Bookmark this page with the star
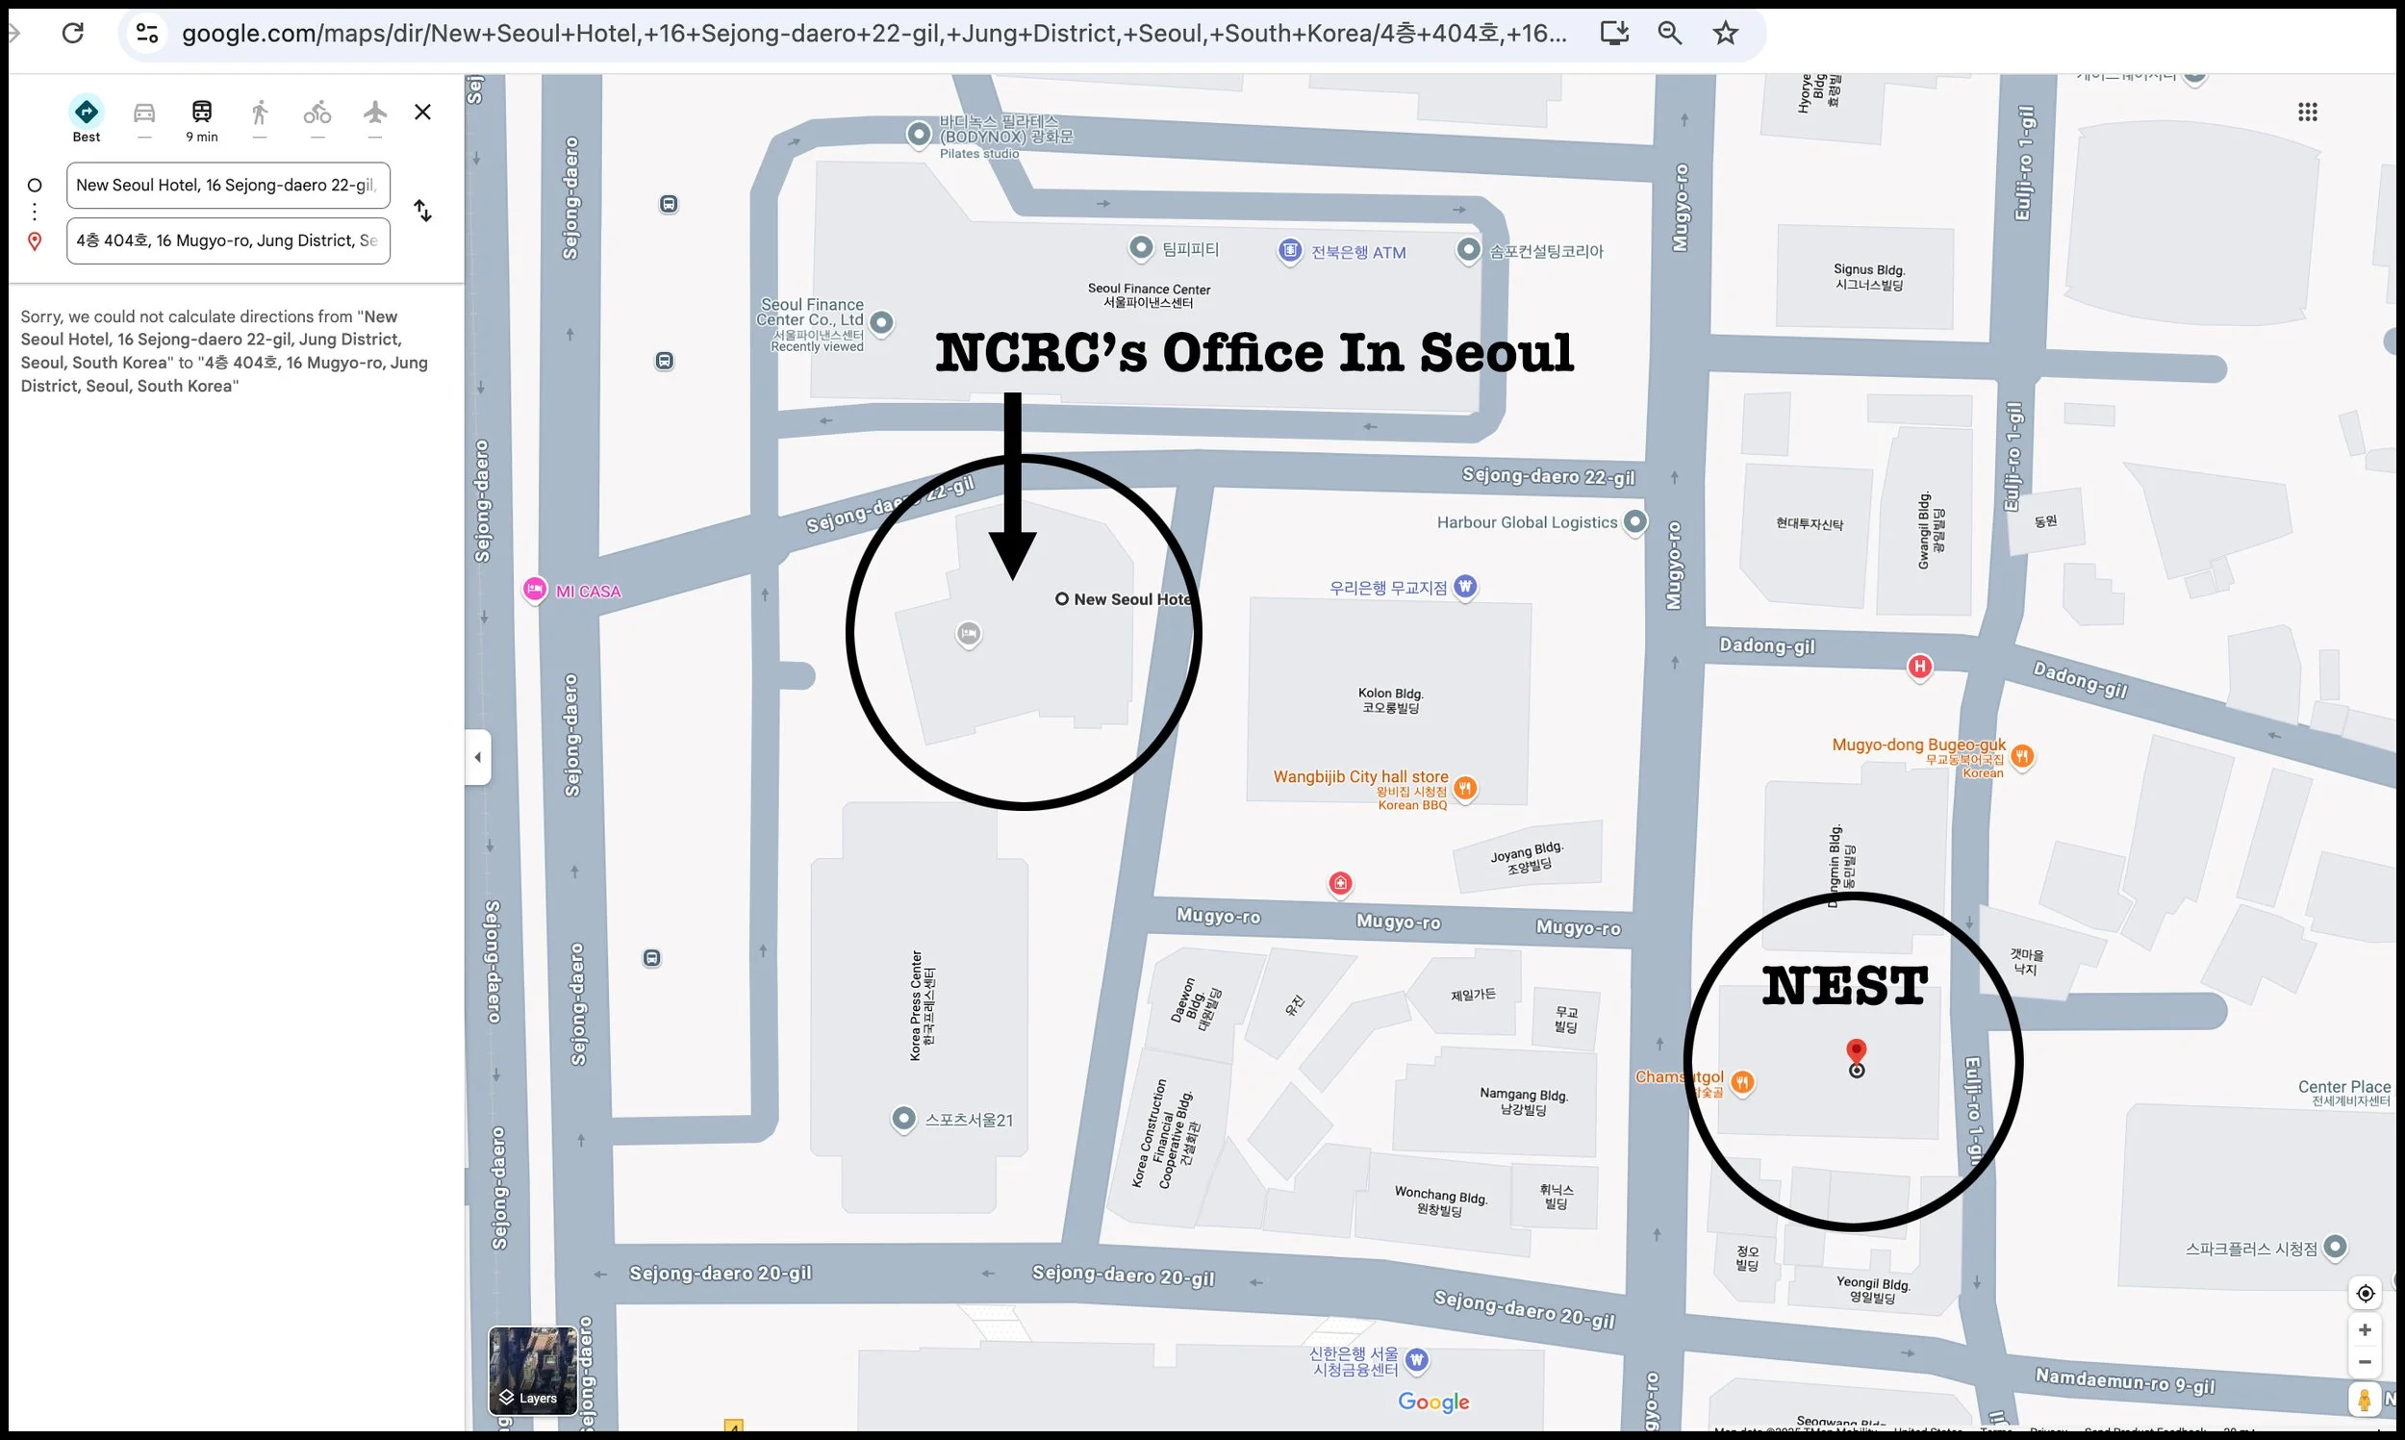The image size is (2405, 1440). pos(1725,33)
